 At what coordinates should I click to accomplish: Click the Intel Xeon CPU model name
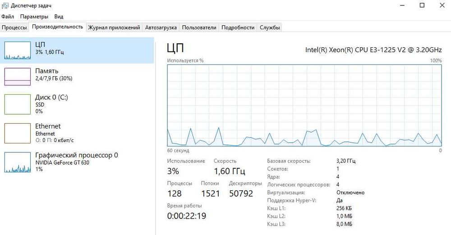(373, 50)
